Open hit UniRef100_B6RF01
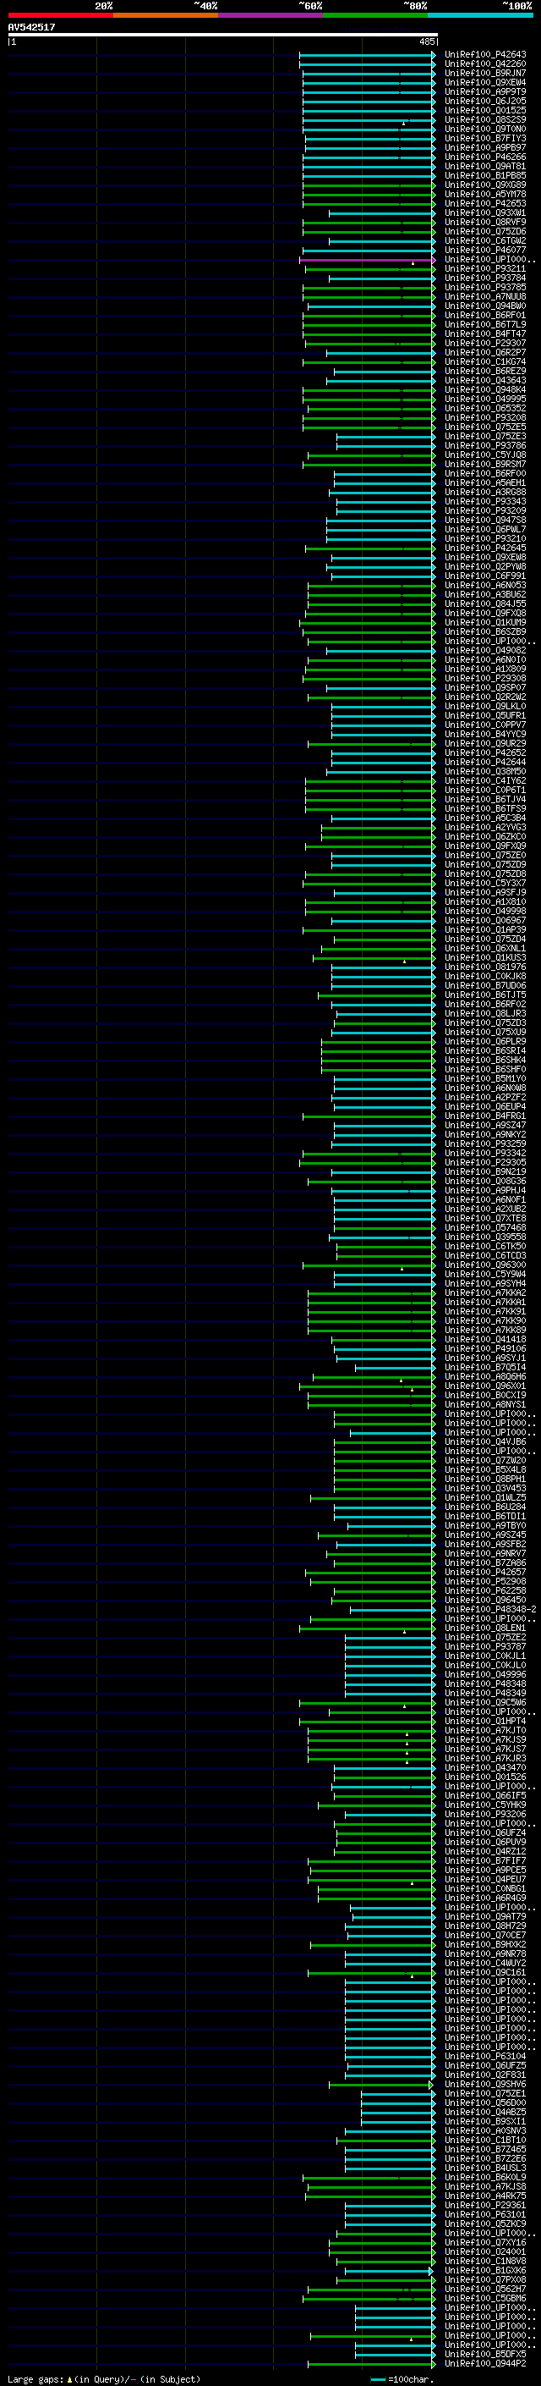 coord(485,316)
